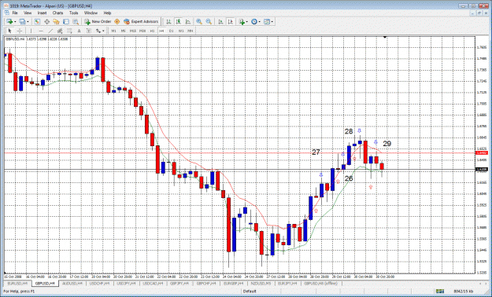Click the connection status 8042/15 kb

464,291
